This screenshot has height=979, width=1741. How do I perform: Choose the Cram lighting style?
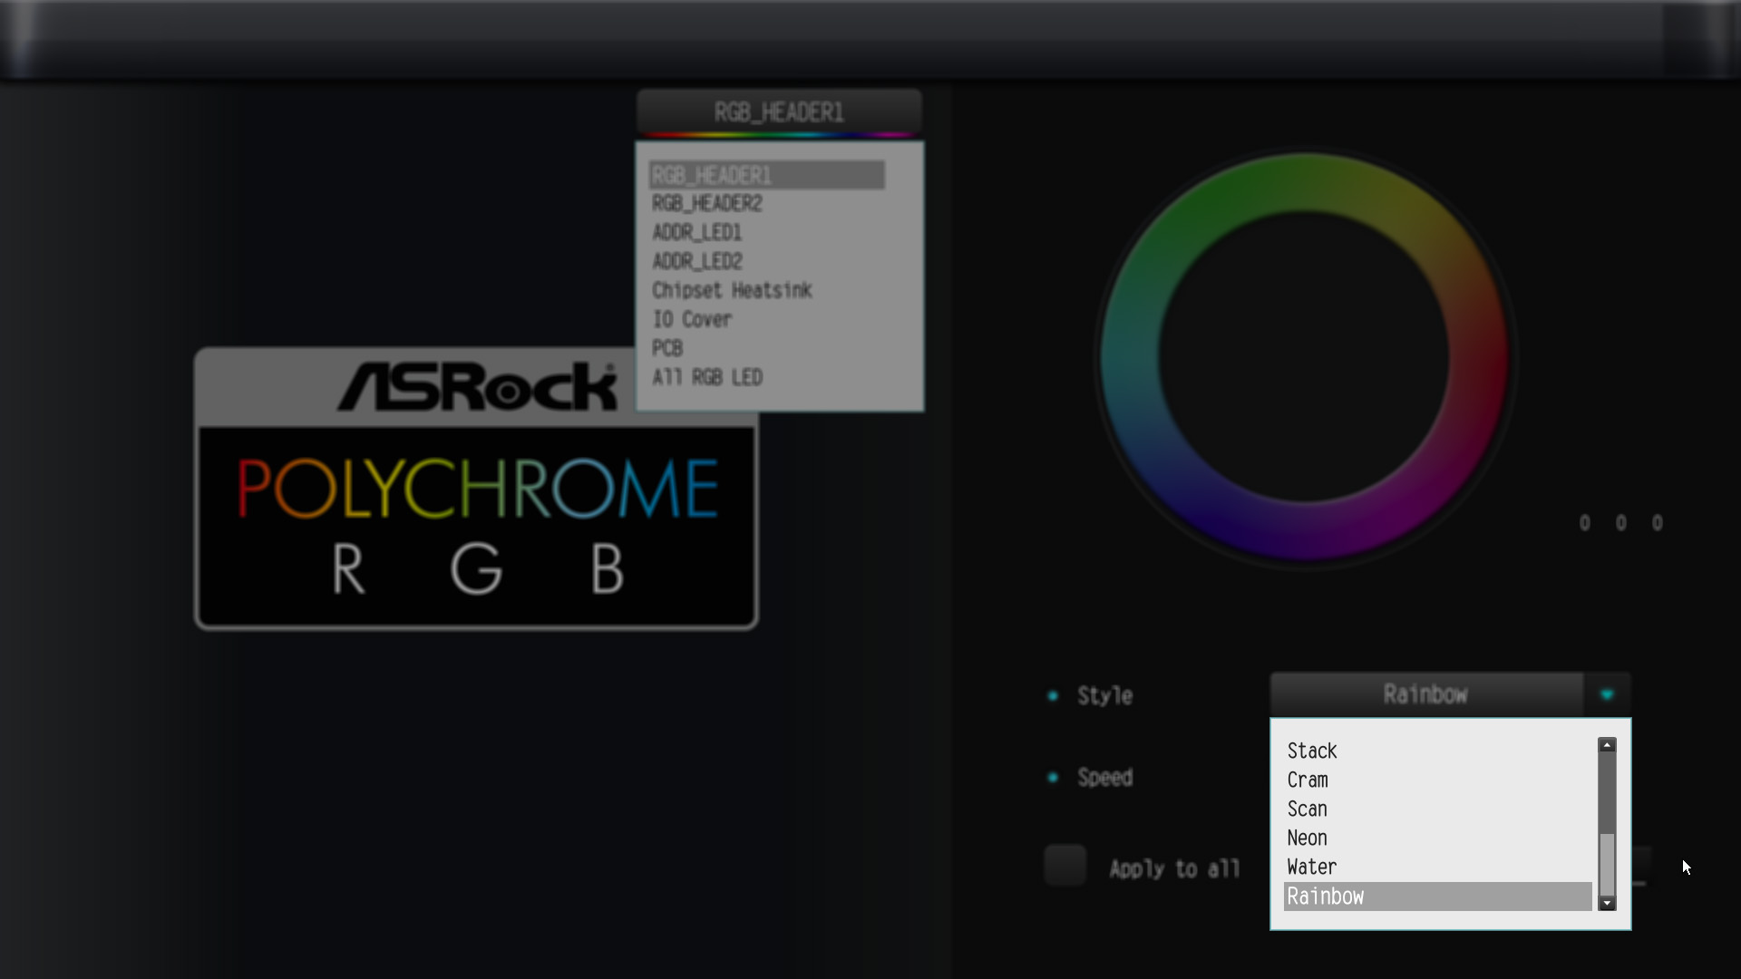click(x=1307, y=780)
